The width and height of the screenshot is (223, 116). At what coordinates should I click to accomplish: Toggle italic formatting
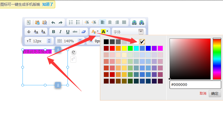click(x=60, y=32)
